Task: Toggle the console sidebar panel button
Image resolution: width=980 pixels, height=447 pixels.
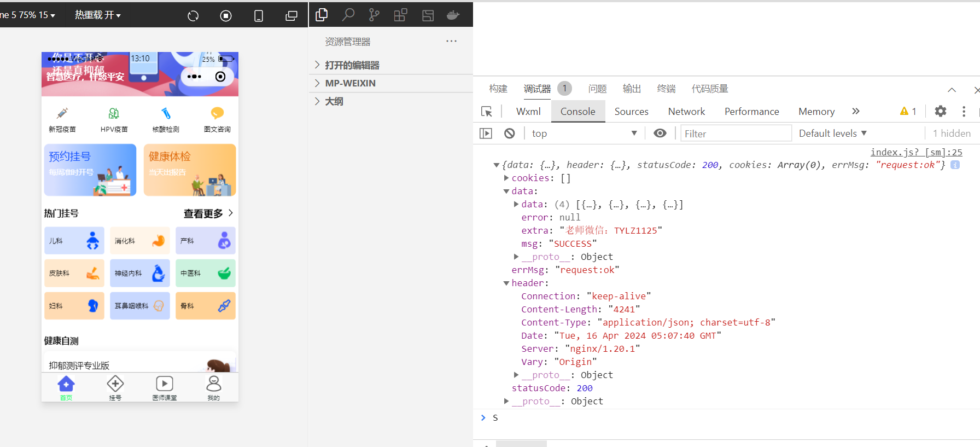Action: 486,133
